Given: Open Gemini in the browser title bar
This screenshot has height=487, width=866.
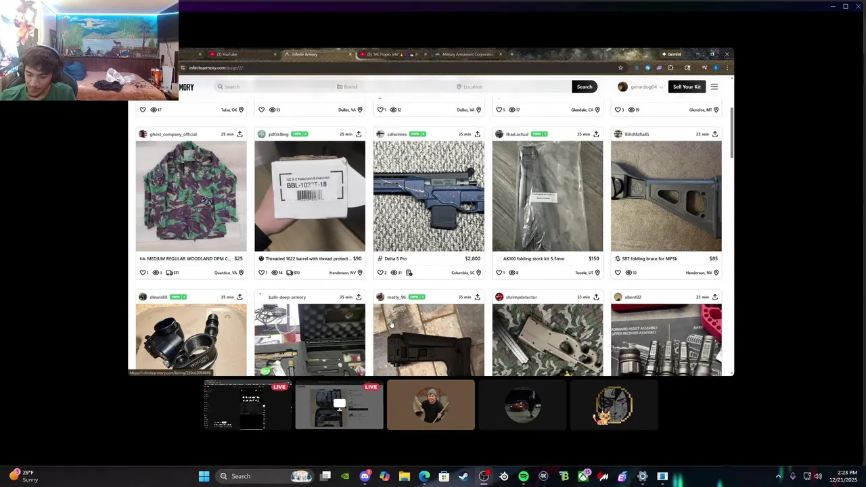Looking at the screenshot, I should pos(672,54).
